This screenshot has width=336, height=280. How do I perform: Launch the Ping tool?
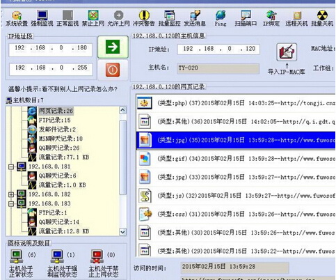pyautogui.click(x=221, y=18)
